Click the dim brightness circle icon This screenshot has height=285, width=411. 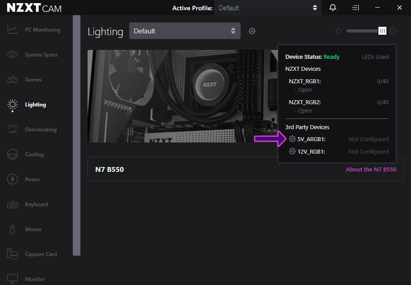coord(338,31)
